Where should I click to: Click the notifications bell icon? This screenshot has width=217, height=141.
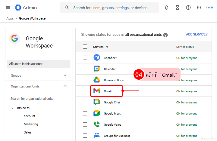(167, 8)
